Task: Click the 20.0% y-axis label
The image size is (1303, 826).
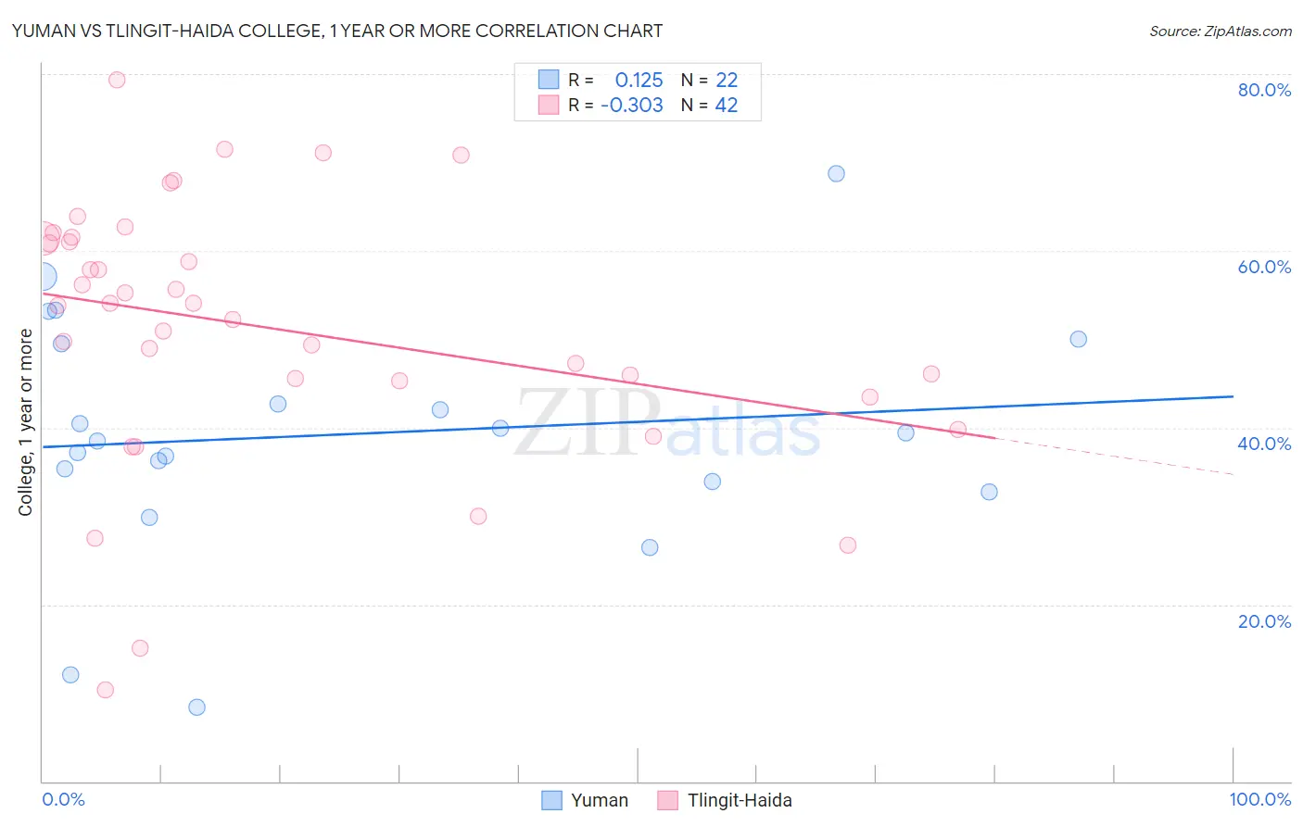Action: point(1264,620)
